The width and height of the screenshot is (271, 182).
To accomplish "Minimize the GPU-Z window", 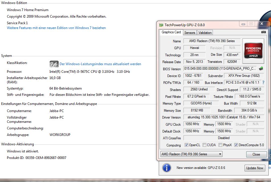I will tap(243, 24).
